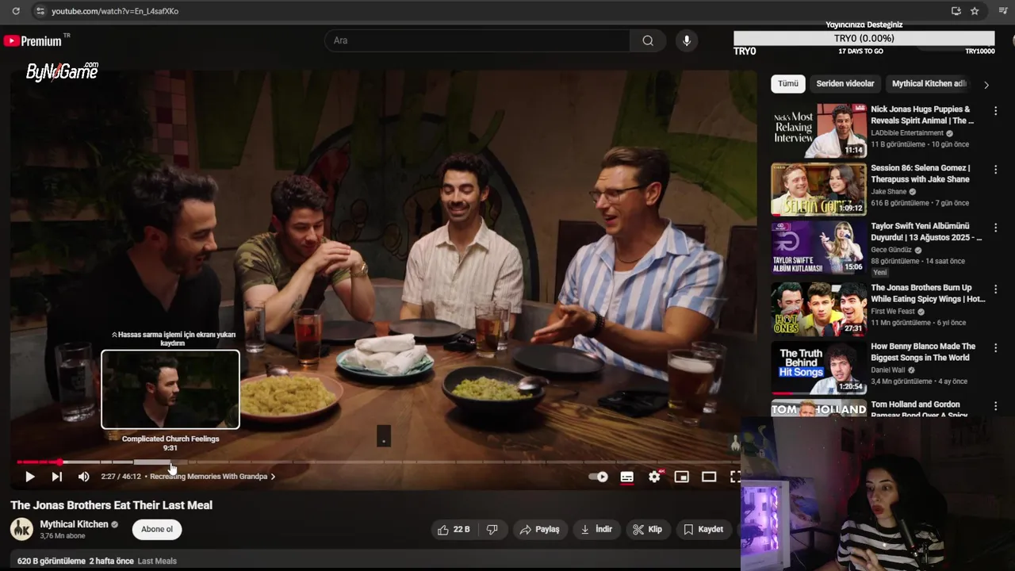The width and height of the screenshot is (1015, 571).
Task: Open Tom Holland and Gordon Ramsay video title
Action: 919,409
